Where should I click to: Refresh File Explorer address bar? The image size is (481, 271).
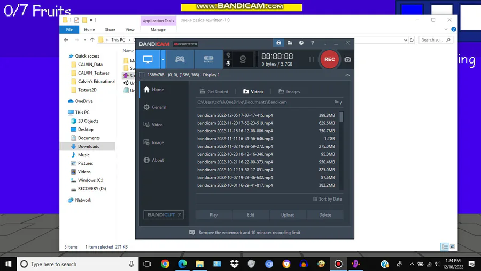point(412,40)
